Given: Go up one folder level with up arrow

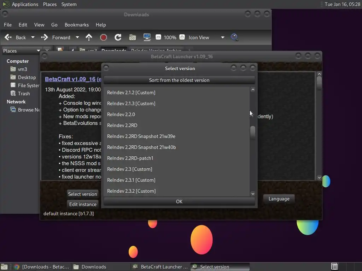Looking at the screenshot, I should point(89,37).
